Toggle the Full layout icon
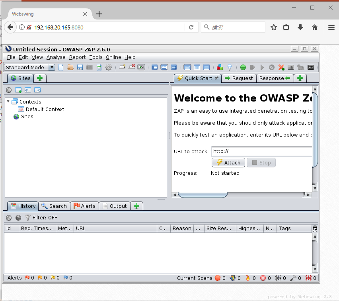 click(173, 68)
